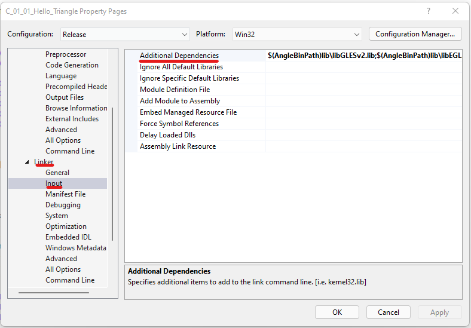Open the Platform dropdown showing Win32
The image size is (471, 328).
click(297, 34)
